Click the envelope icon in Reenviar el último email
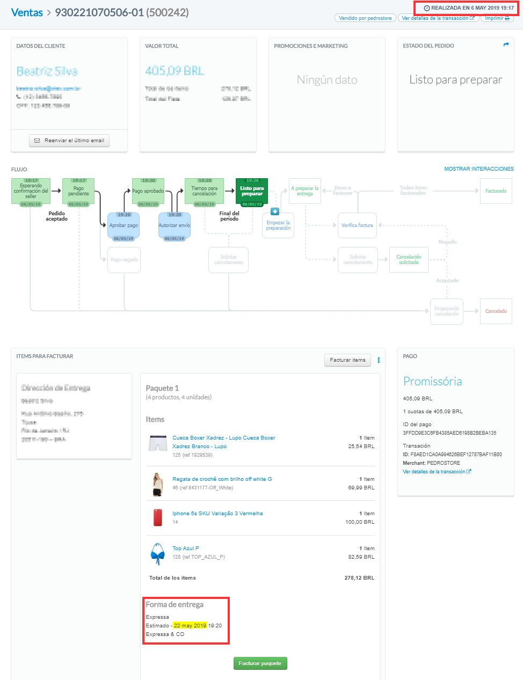523x680 pixels. coord(37,141)
